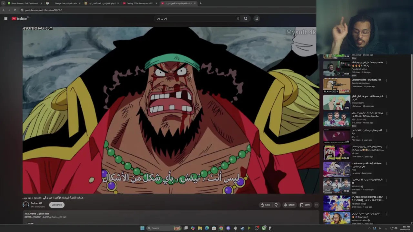This screenshot has width=413, height=232.
Task: Play the Counter-Strike FLASHDECK thumbnail video
Action: click(x=337, y=85)
